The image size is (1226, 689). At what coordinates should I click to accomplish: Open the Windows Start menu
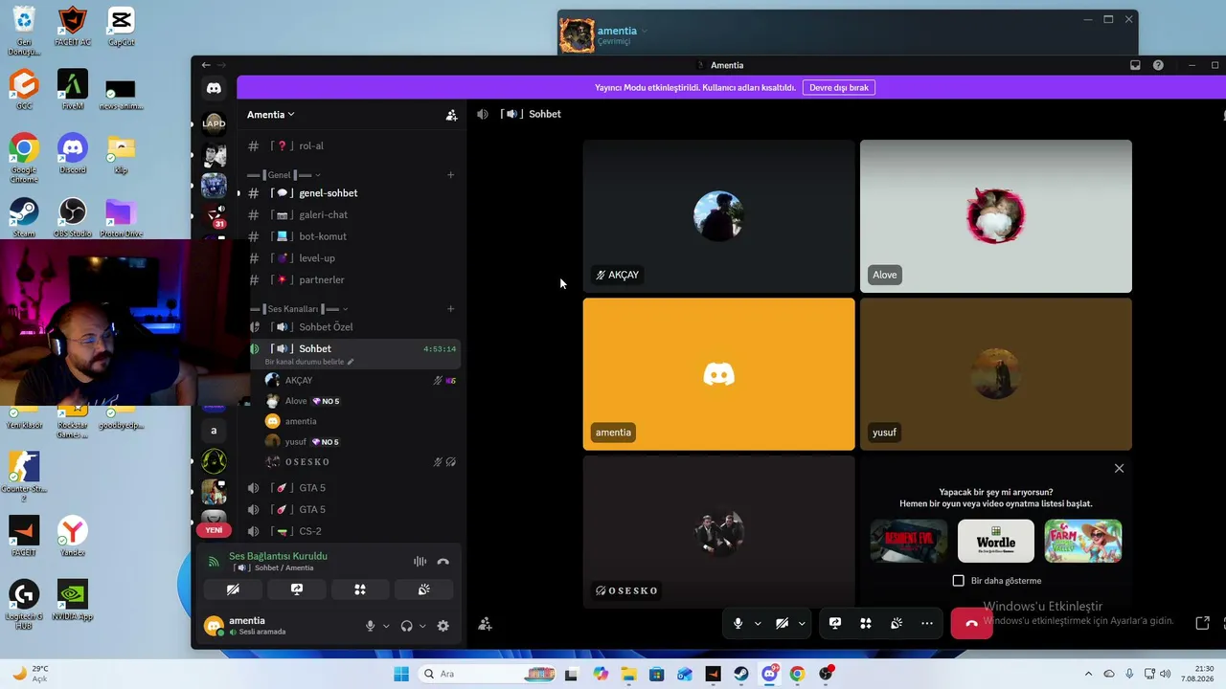click(x=401, y=674)
